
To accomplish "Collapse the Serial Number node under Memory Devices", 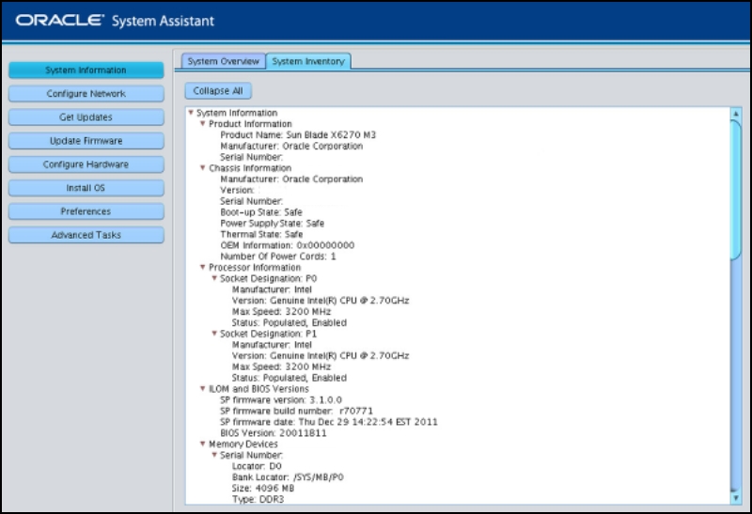I will pyautogui.click(x=214, y=455).
